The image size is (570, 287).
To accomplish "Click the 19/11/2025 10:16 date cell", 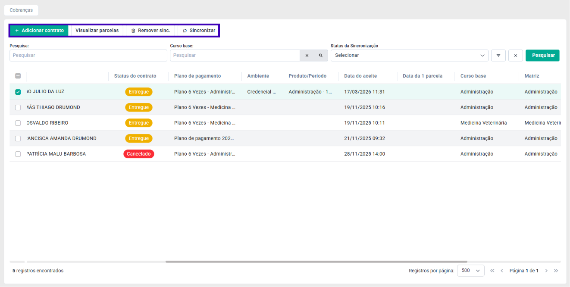I will click(364, 107).
